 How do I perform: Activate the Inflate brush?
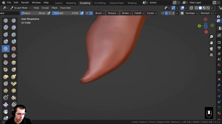pos(6,42)
